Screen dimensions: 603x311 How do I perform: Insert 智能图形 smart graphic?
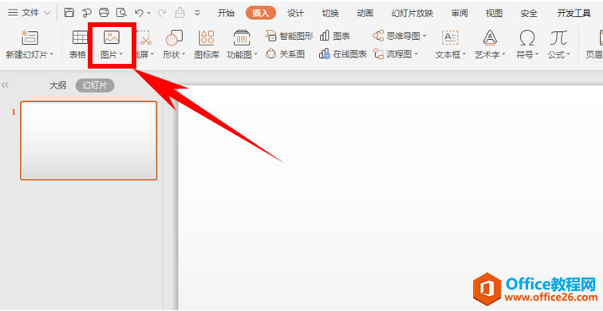[x=290, y=36]
